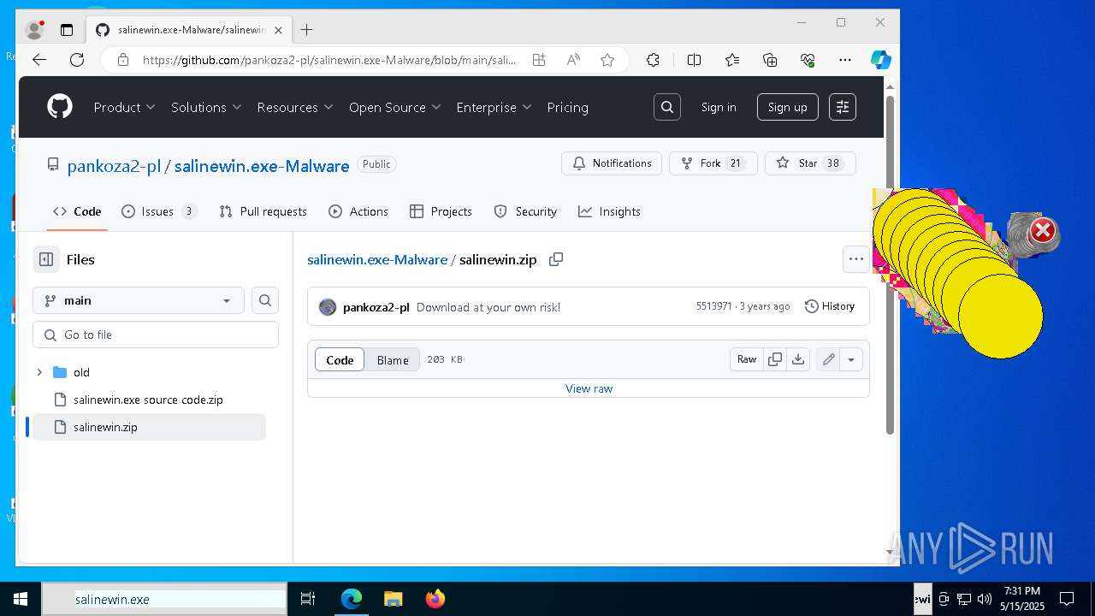Expand the Enterprise menu
The width and height of the screenshot is (1095, 616).
pyautogui.click(x=494, y=107)
